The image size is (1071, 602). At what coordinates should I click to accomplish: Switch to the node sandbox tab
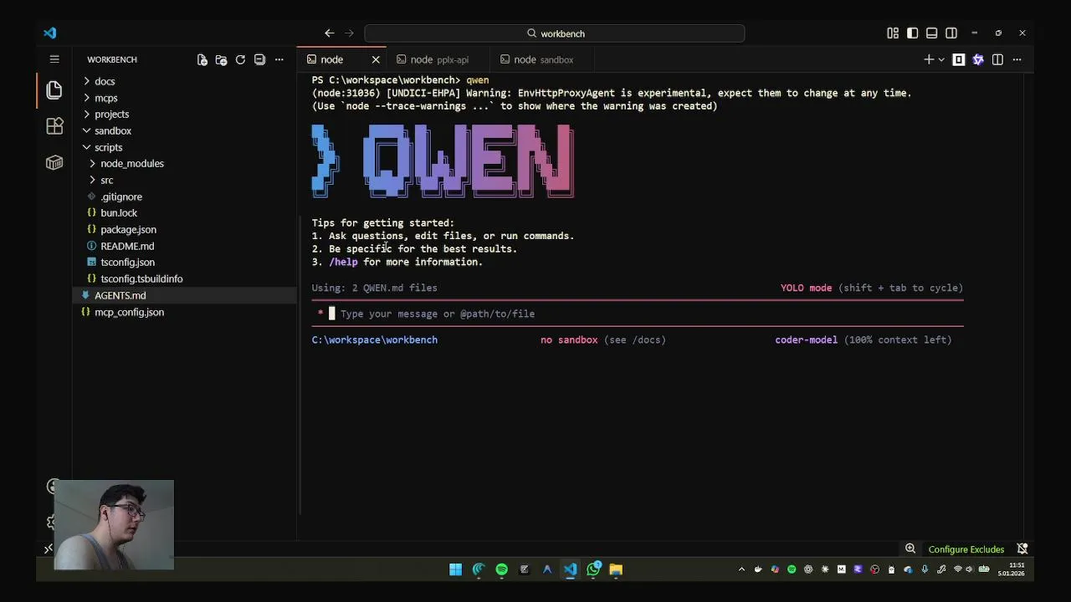click(x=543, y=59)
